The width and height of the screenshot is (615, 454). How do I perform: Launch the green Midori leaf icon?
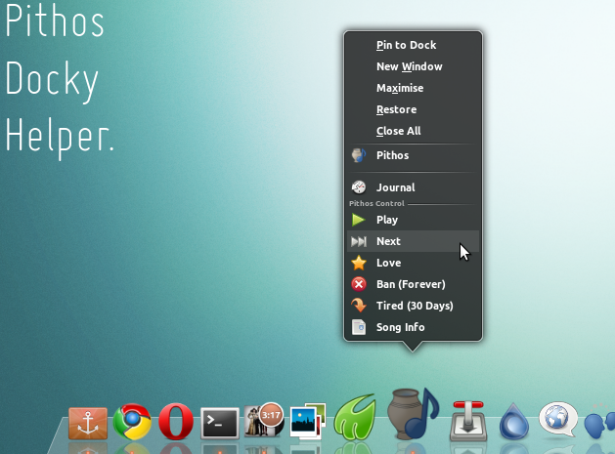(x=355, y=419)
